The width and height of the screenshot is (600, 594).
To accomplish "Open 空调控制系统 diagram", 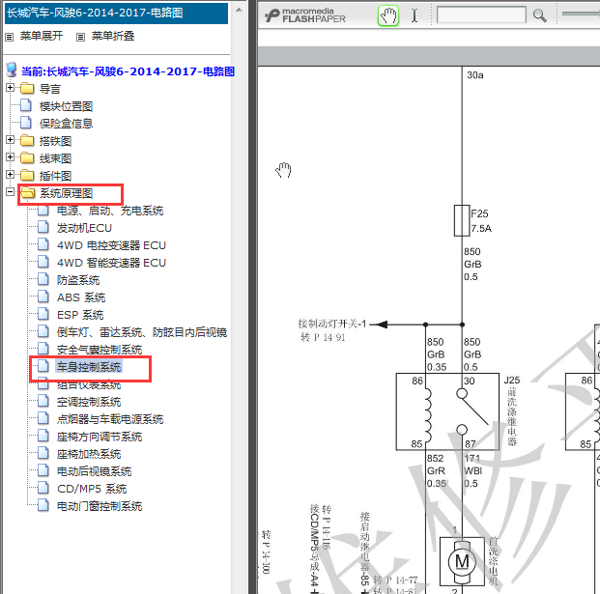I will tap(89, 402).
